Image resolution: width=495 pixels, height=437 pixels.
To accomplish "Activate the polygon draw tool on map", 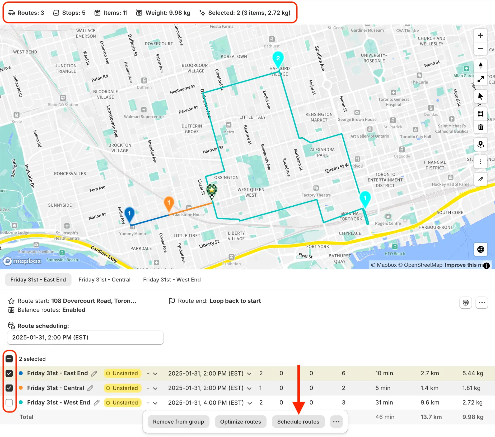I will click(480, 114).
